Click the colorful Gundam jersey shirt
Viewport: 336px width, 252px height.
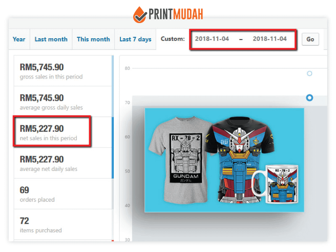[240, 159]
